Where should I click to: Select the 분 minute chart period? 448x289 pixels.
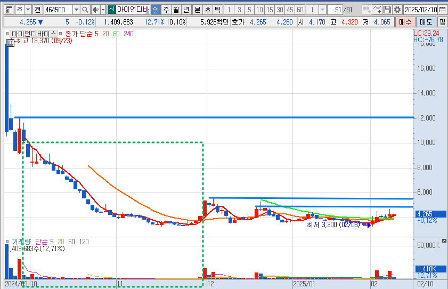[198, 10]
